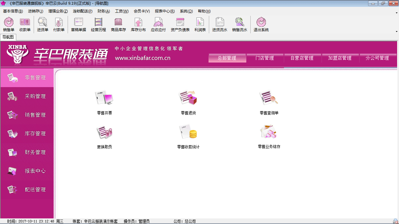The image size is (399, 224).
Task: Click the 退出系统 toolbar icon
Action: coord(261,25)
